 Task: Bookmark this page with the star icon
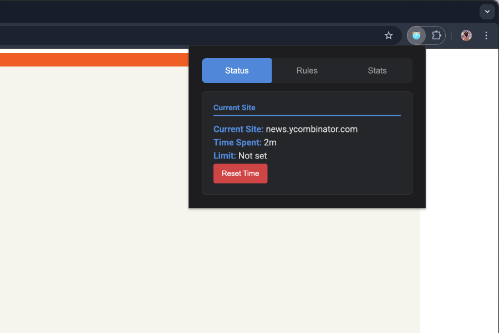(389, 35)
